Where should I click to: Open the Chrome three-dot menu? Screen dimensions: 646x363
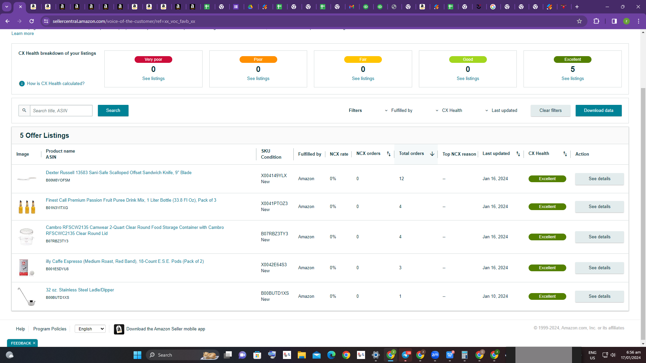638,21
